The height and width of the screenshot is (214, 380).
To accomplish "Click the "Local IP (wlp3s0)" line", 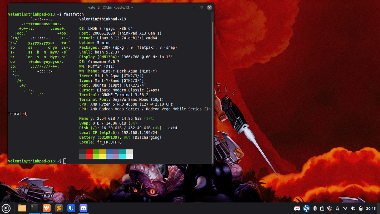I will coord(118,133).
